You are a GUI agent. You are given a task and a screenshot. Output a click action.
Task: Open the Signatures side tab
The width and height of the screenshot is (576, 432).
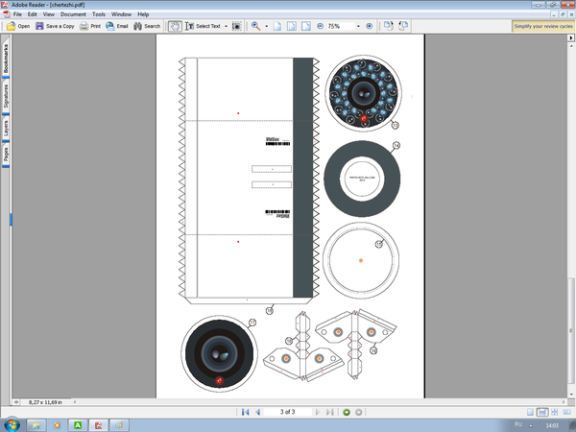(x=6, y=95)
